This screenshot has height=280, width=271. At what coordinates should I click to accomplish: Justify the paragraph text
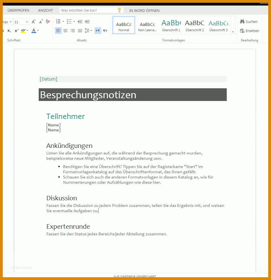(80, 31)
